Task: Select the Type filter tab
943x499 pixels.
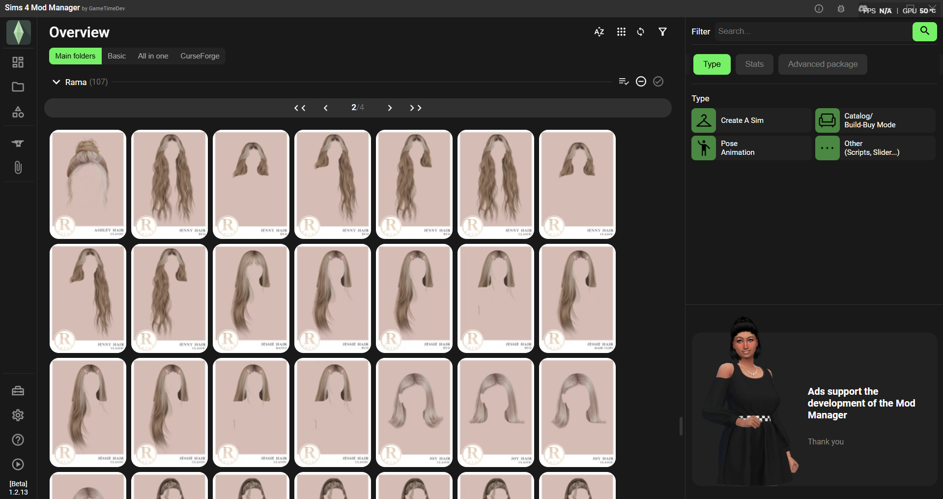Action: [712, 64]
